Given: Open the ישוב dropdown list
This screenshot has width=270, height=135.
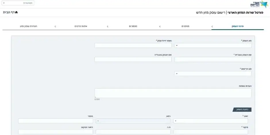Looking at the screenshot, I should click(x=211, y=121).
